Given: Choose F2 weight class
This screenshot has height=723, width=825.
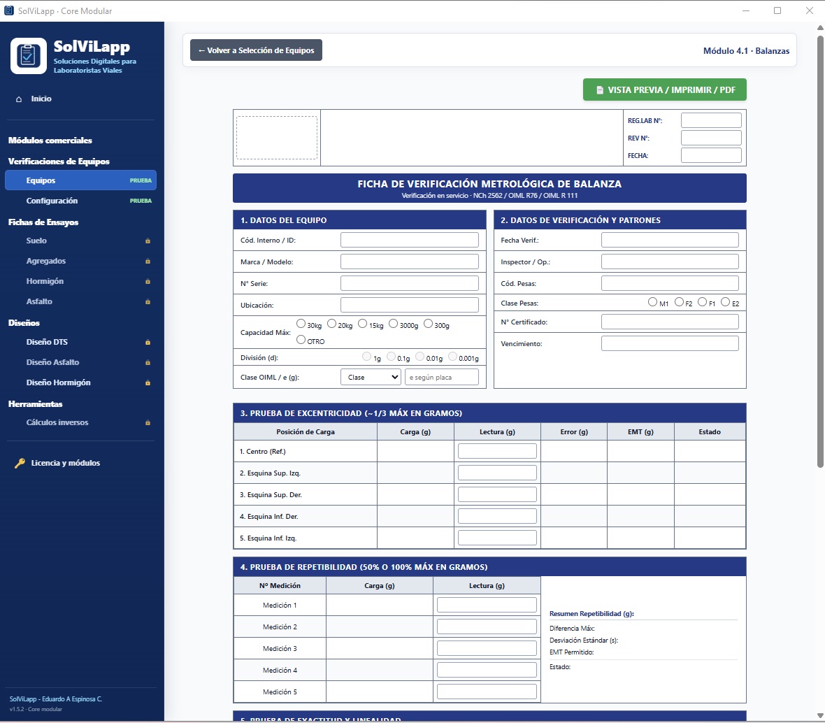Looking at the screenshot, I should (680, 302).
